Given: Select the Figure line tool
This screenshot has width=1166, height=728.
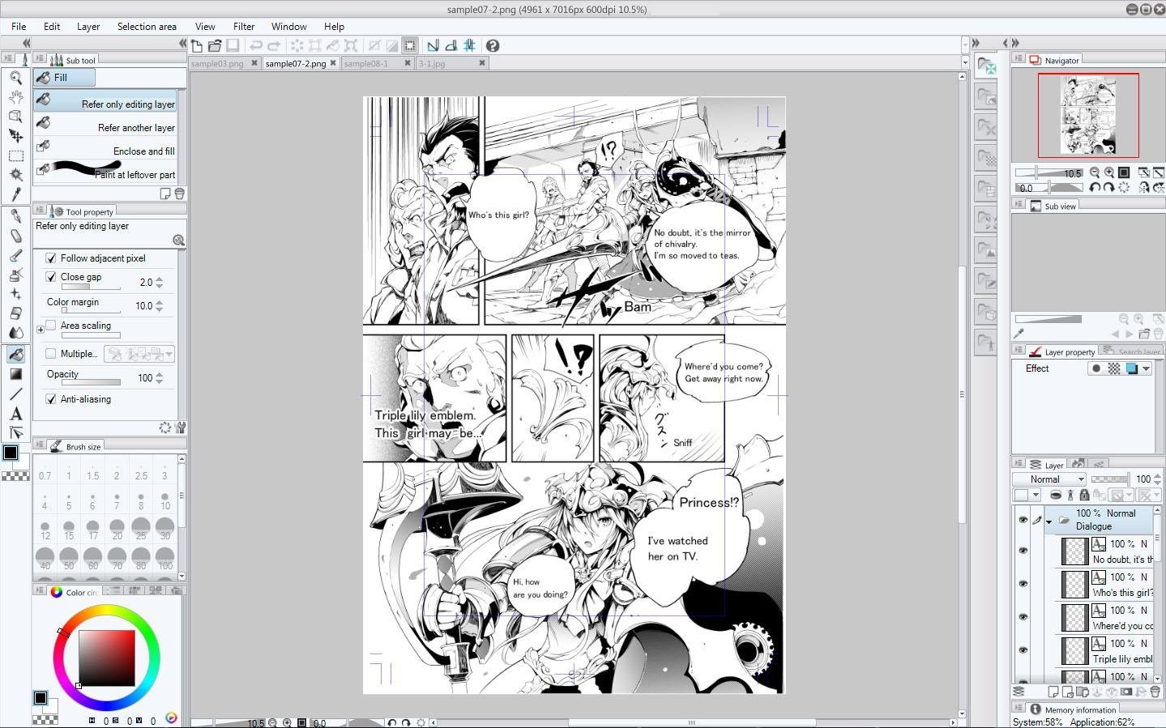Looking at the screenshot, I should 15,394.
